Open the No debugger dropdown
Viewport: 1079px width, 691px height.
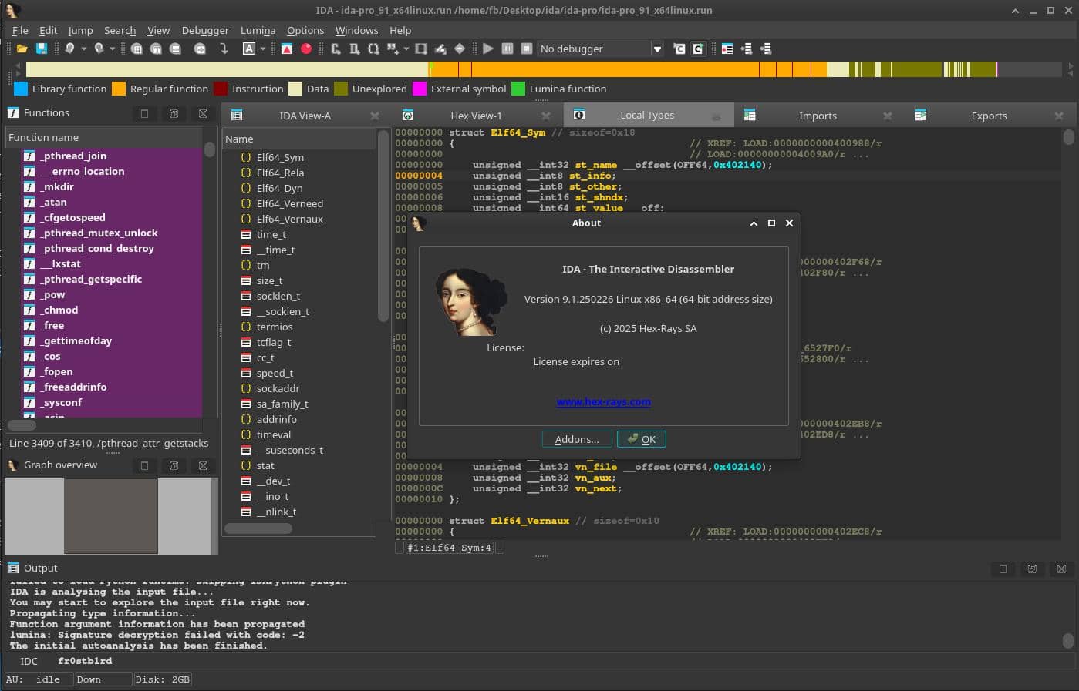(656, 49)
